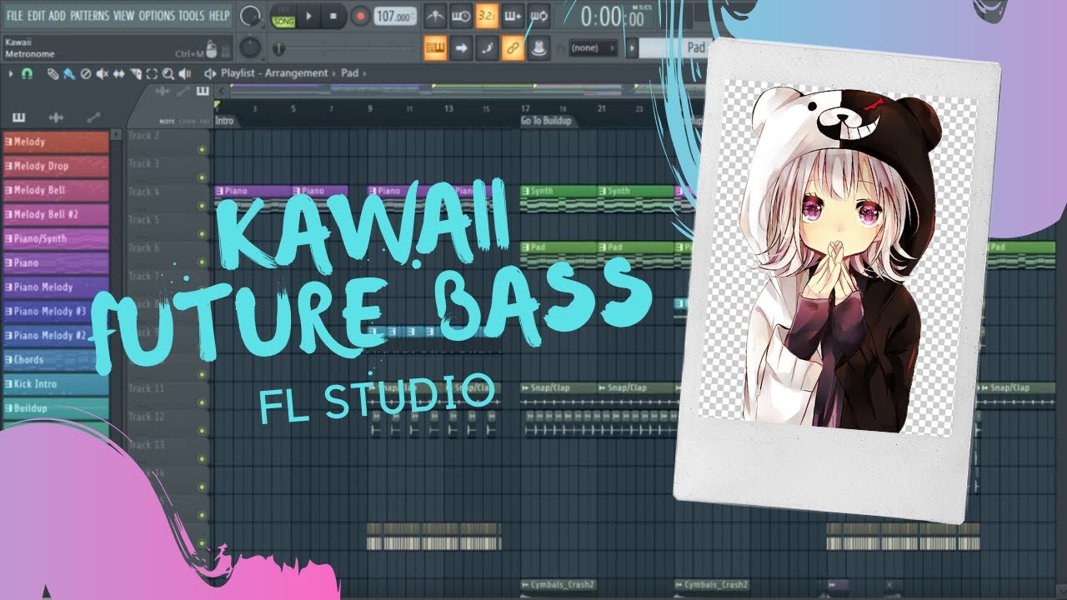Viewport: 1067px width, 600px height.
Task: Toggle typing keyboard to piano keyboard
Action: pyautogui.click(x=434, y=48)
